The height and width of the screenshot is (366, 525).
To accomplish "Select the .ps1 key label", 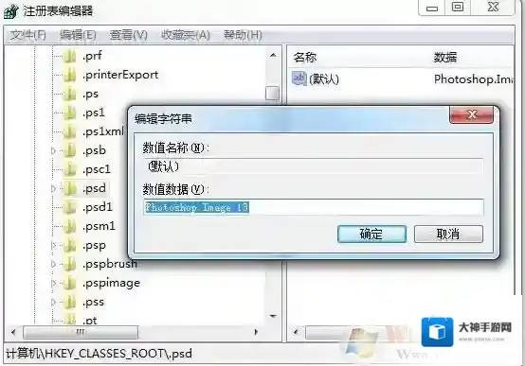I will click(x=94, y=113).
